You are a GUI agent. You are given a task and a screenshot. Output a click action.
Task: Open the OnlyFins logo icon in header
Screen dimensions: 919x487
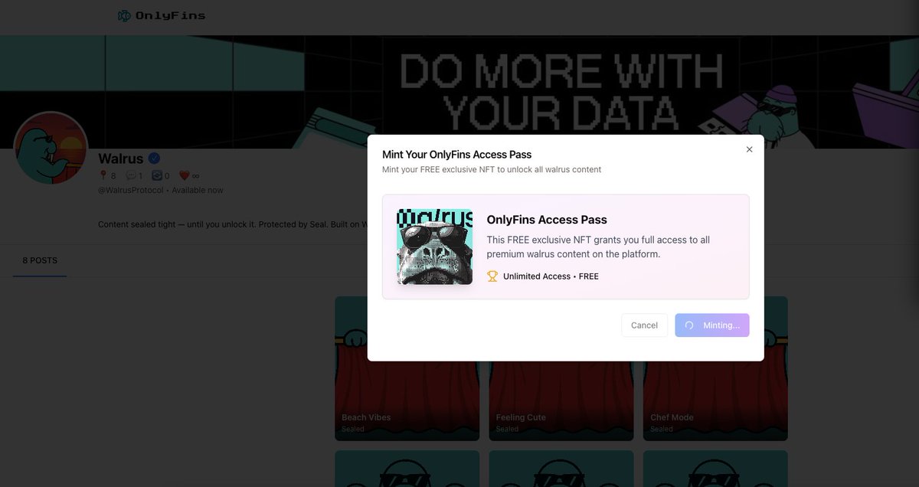coord(124,15)
